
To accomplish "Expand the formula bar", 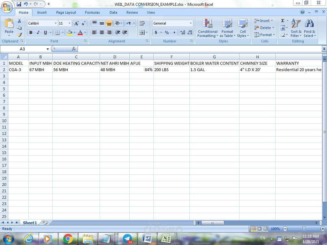I will coord(324,49).
